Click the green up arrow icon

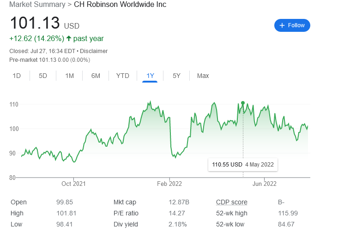[69, 38]
